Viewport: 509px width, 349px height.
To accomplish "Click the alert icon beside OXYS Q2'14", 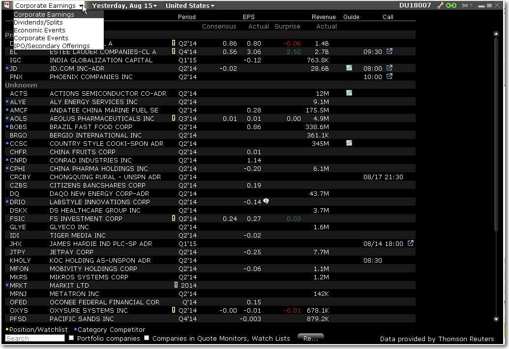I will 174,310.
